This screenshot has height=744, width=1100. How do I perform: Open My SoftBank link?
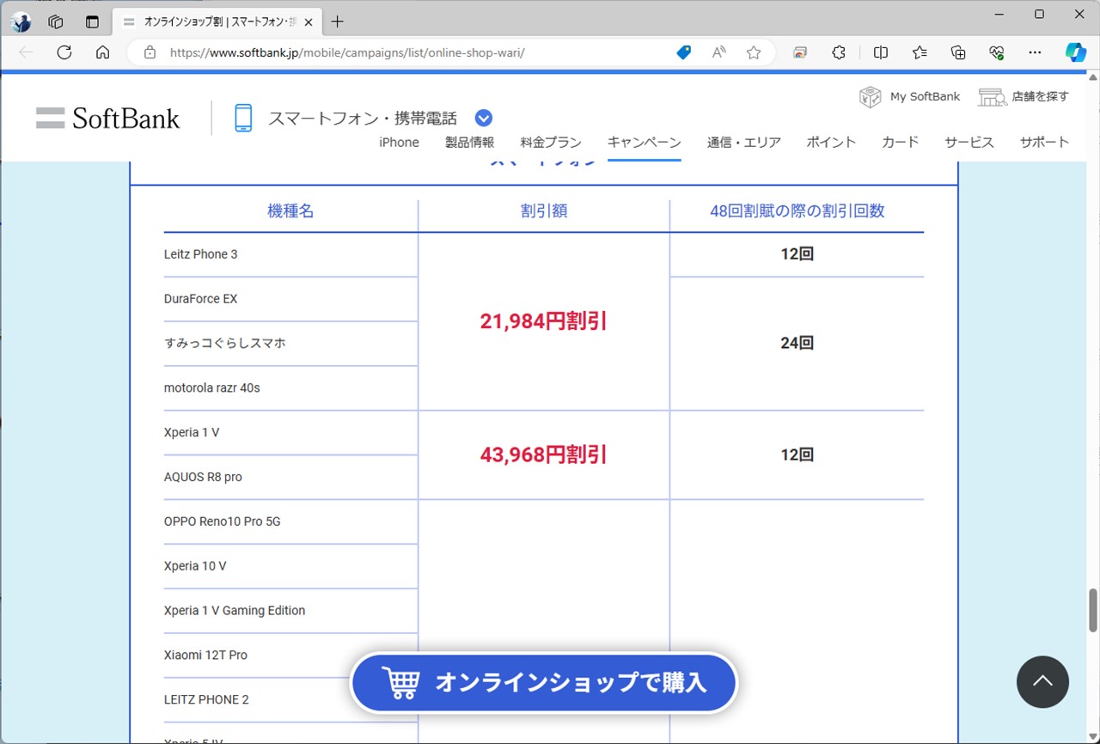coord(910,96)
